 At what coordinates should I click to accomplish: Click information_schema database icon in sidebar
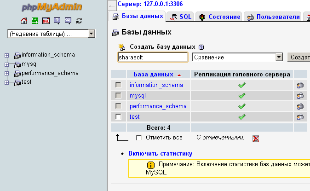[17, 56]
